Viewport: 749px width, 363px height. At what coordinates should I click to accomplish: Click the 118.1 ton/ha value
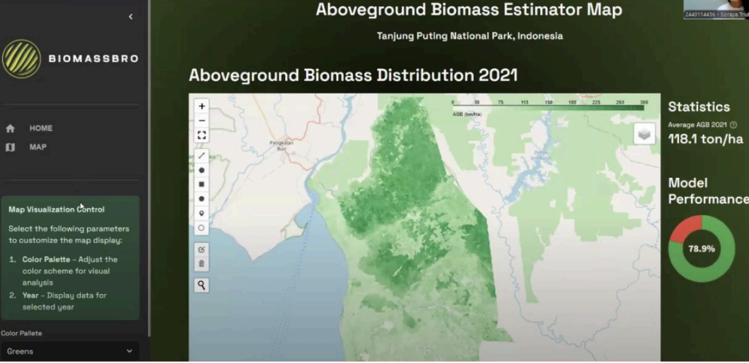coord(706,139)
